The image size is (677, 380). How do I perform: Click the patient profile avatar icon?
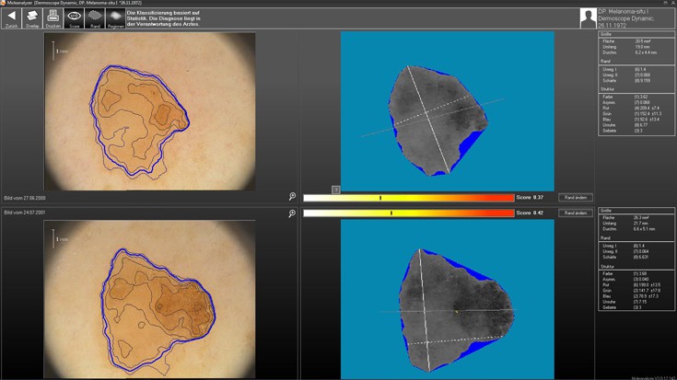[588, 18]
